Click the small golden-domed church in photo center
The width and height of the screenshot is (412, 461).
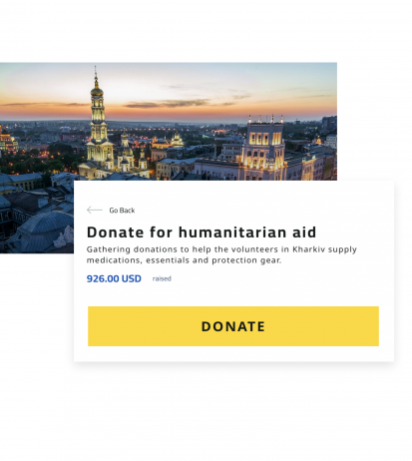(177, 139)
